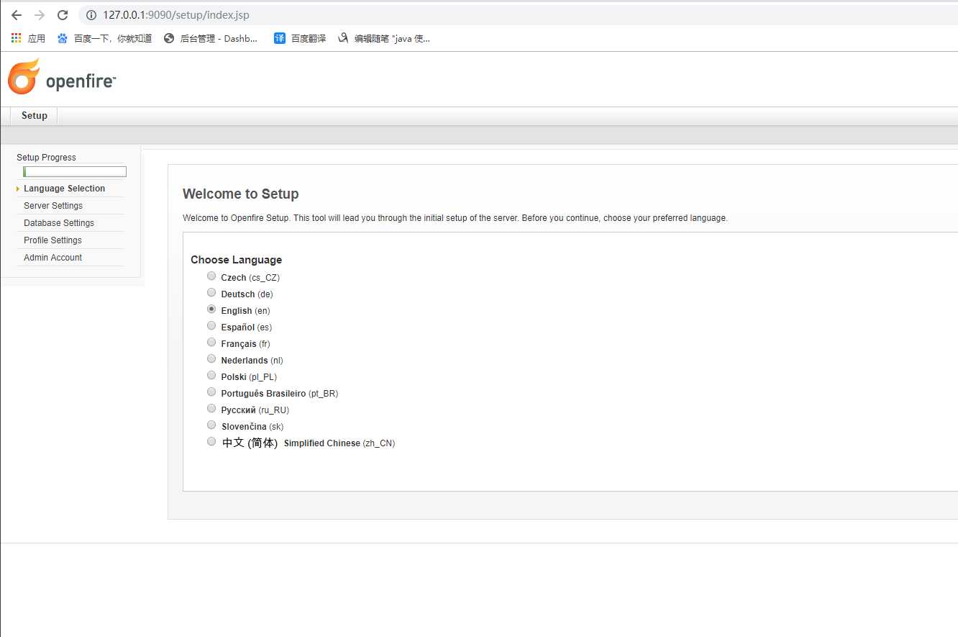Open Language Selection in the sidebar
This screenshot has width=958, height=637.
tap(64, 189)
